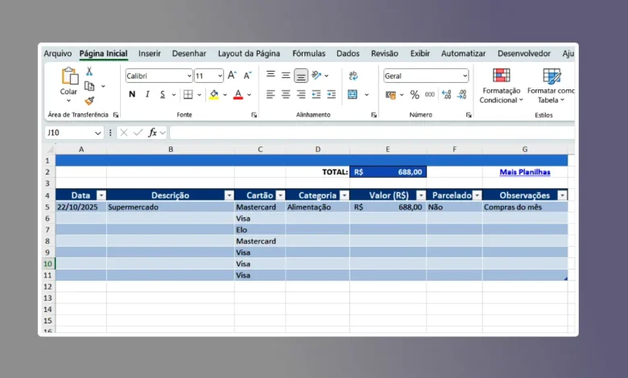Click the select-all corner triangle

point(50,150)
